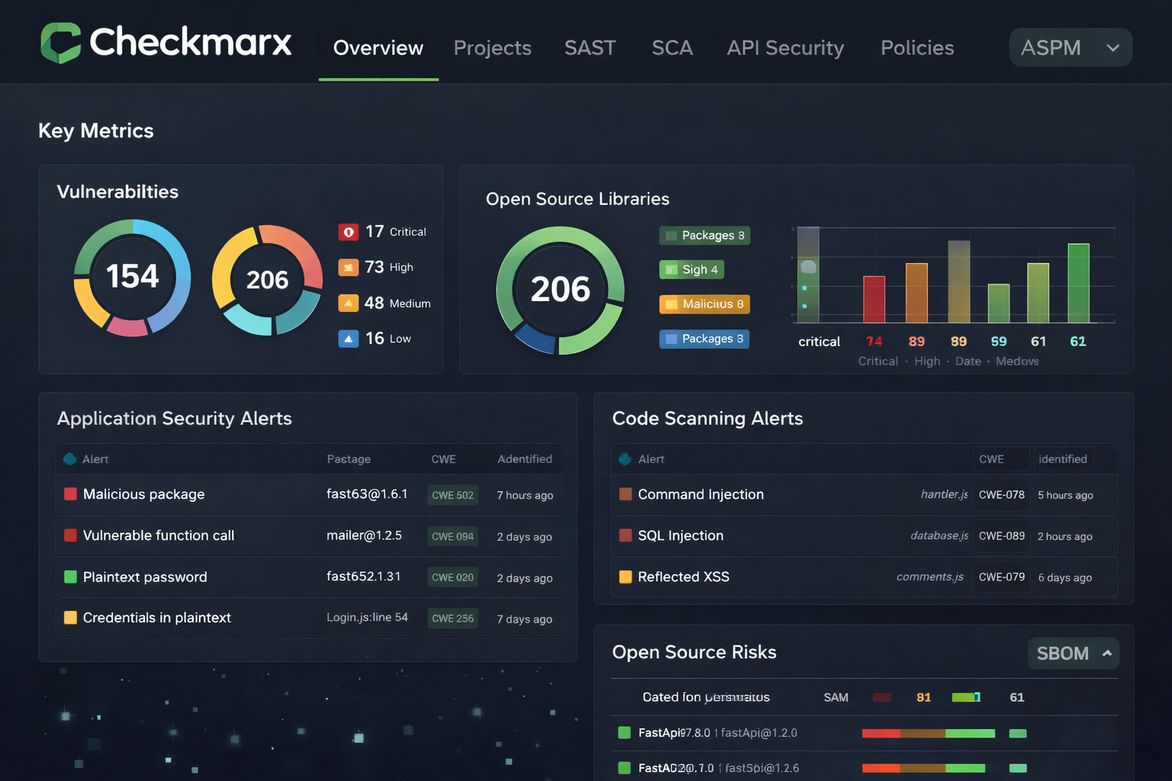Switch to the Projects tab
This screenshot has width=1172, height=781.
pos(492,48)
